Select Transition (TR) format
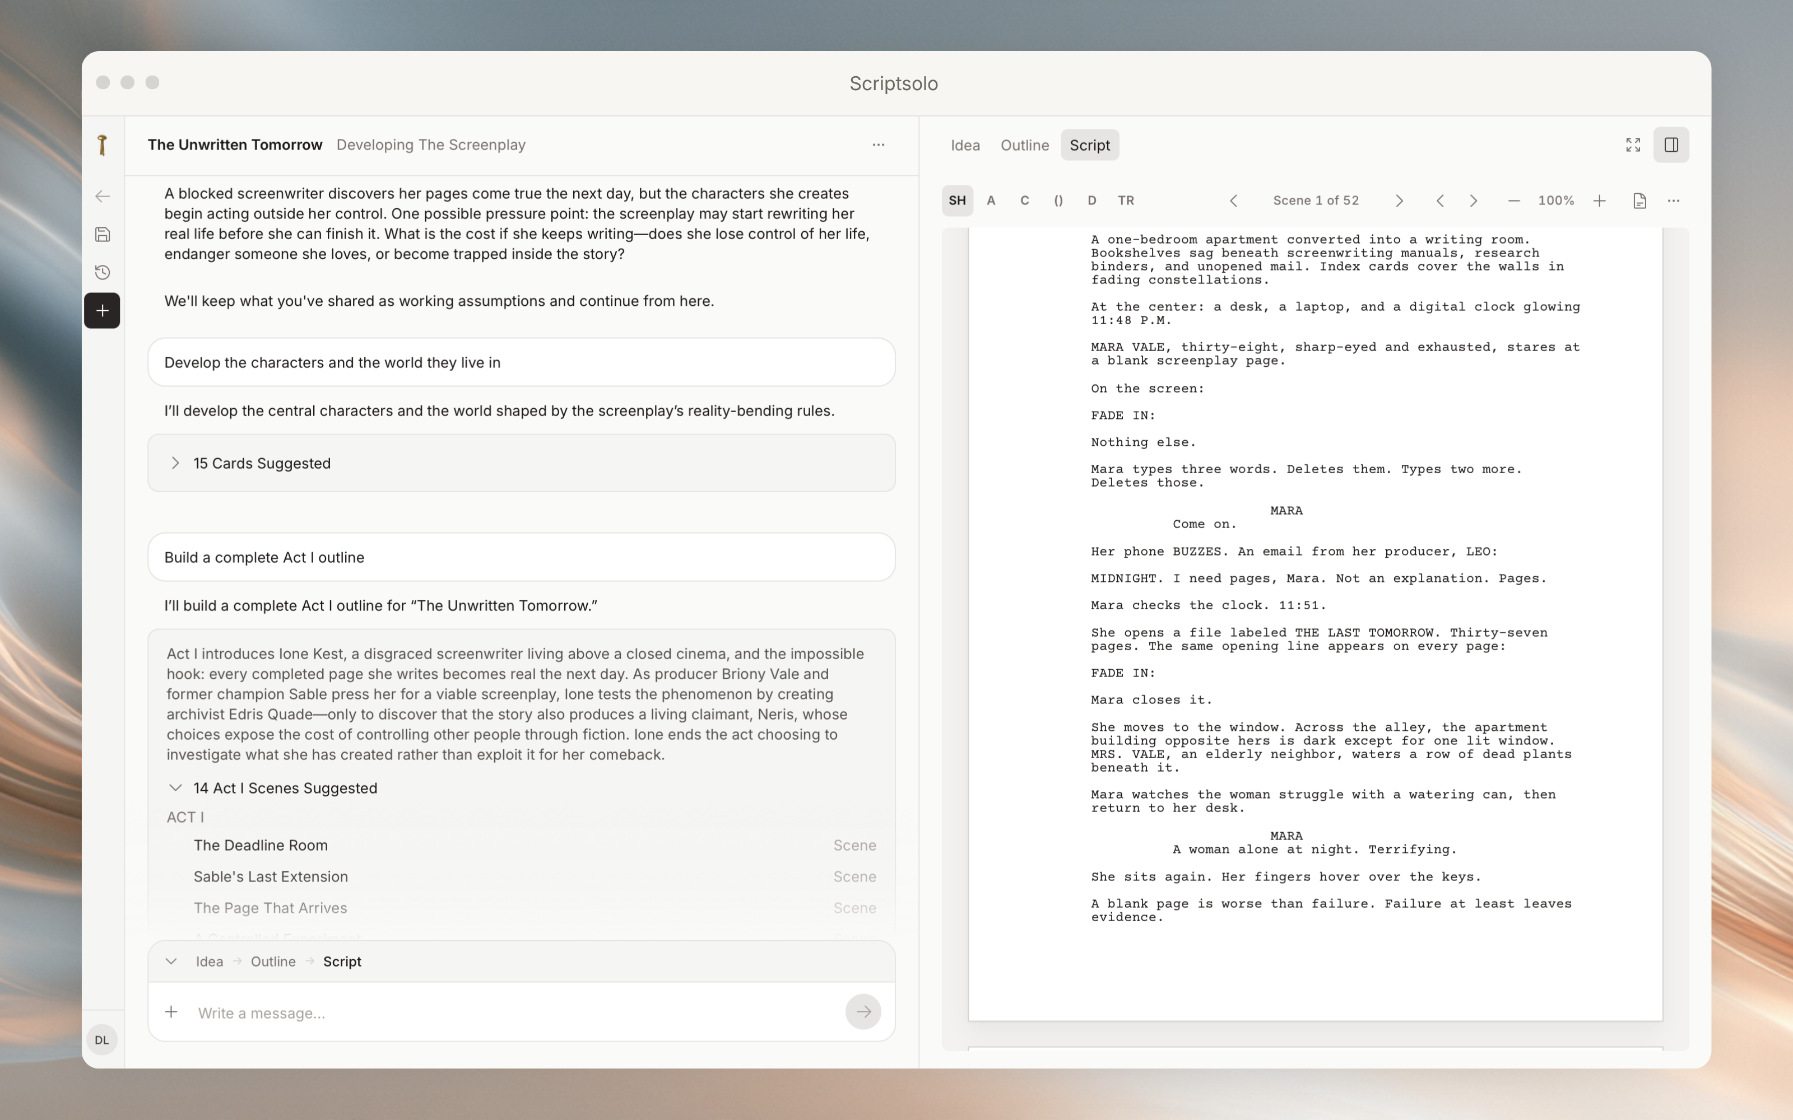 pos(1126,200)
